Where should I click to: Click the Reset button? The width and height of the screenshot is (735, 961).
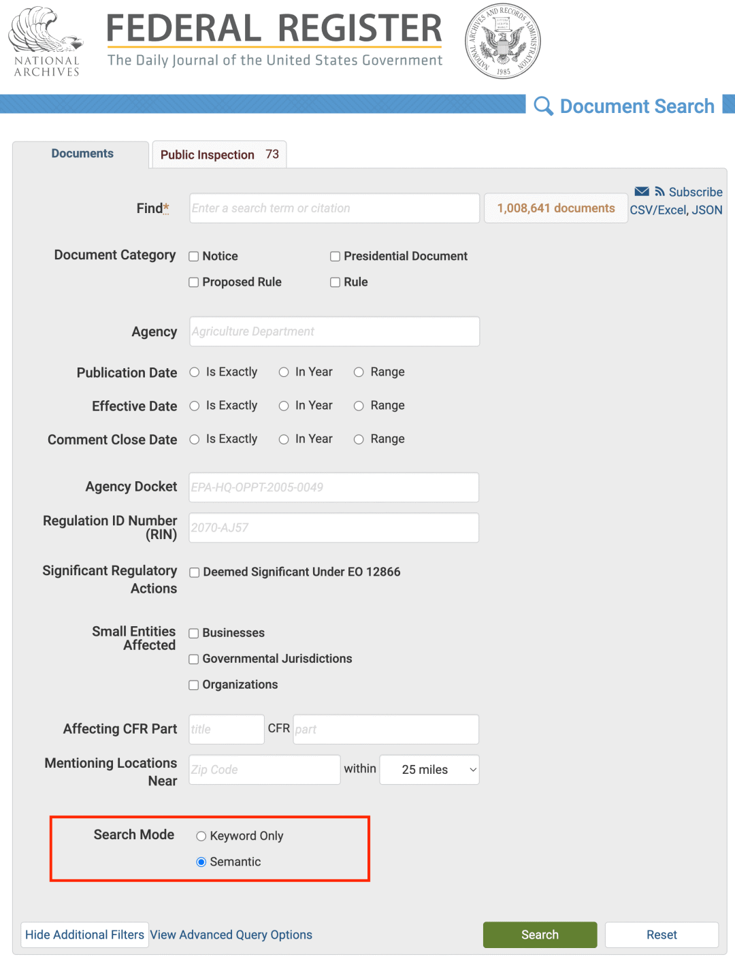[x=661, y=935]
